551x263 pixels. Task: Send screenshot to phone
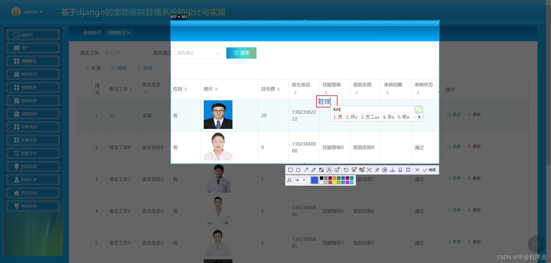pos(400,170)
